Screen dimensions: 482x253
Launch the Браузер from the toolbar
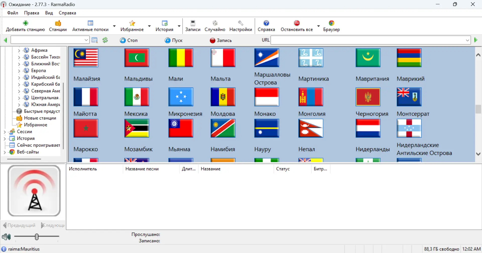[332, 23]
